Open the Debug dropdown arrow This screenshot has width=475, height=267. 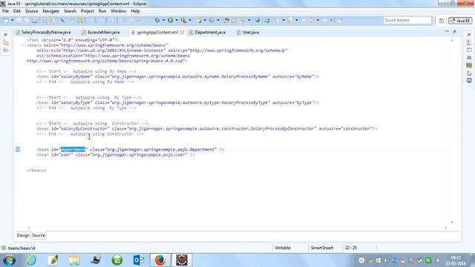click(163, 20)
